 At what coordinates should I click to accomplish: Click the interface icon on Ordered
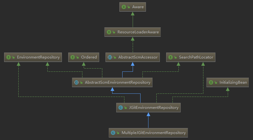pyautogui.click(x=73, y=57)
